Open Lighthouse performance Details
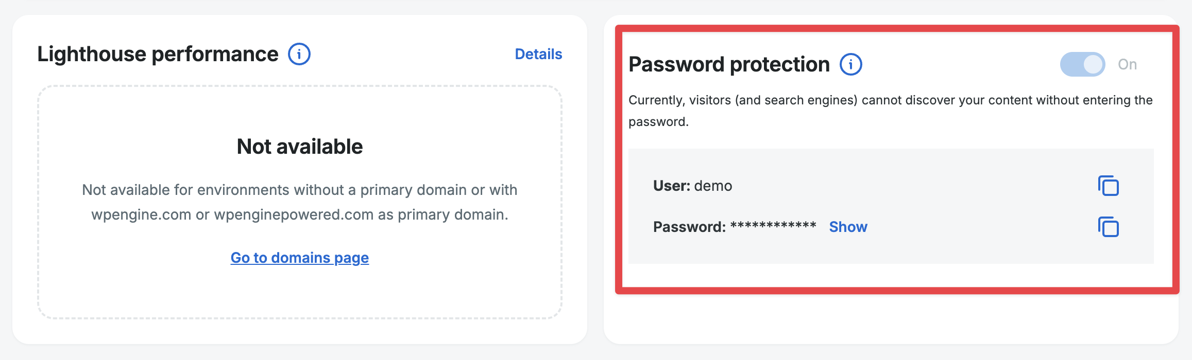 pyautogui.click(x=538, y=54)
